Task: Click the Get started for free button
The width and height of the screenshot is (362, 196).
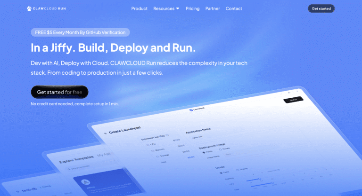Action: click(59, 92)
